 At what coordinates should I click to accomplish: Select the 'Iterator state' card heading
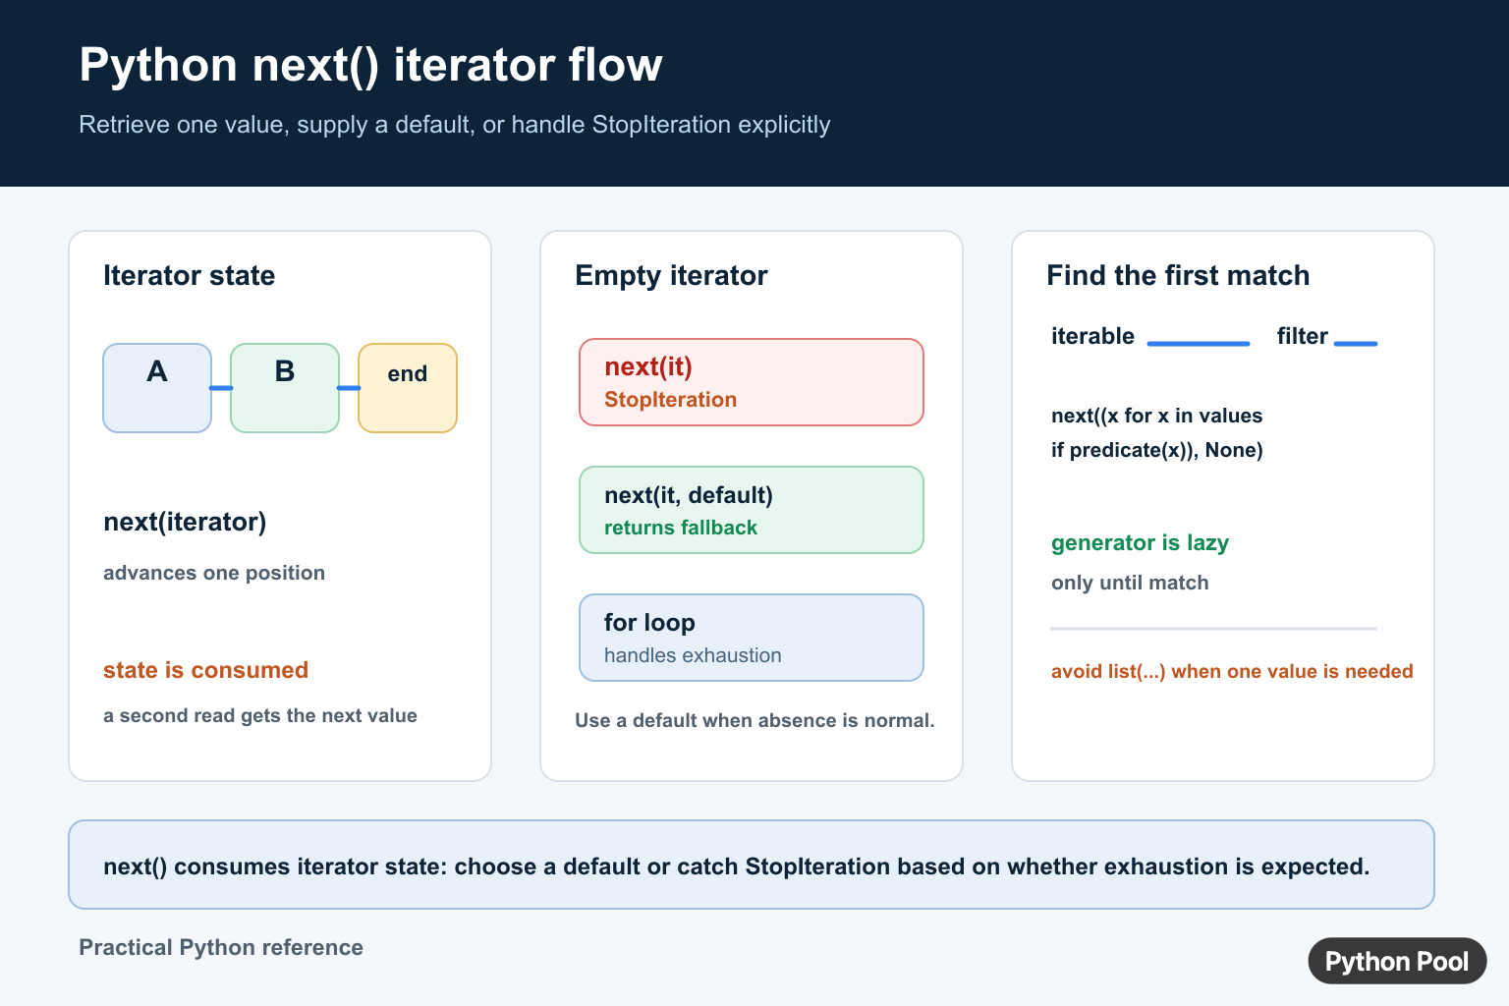tap(189, 275)
